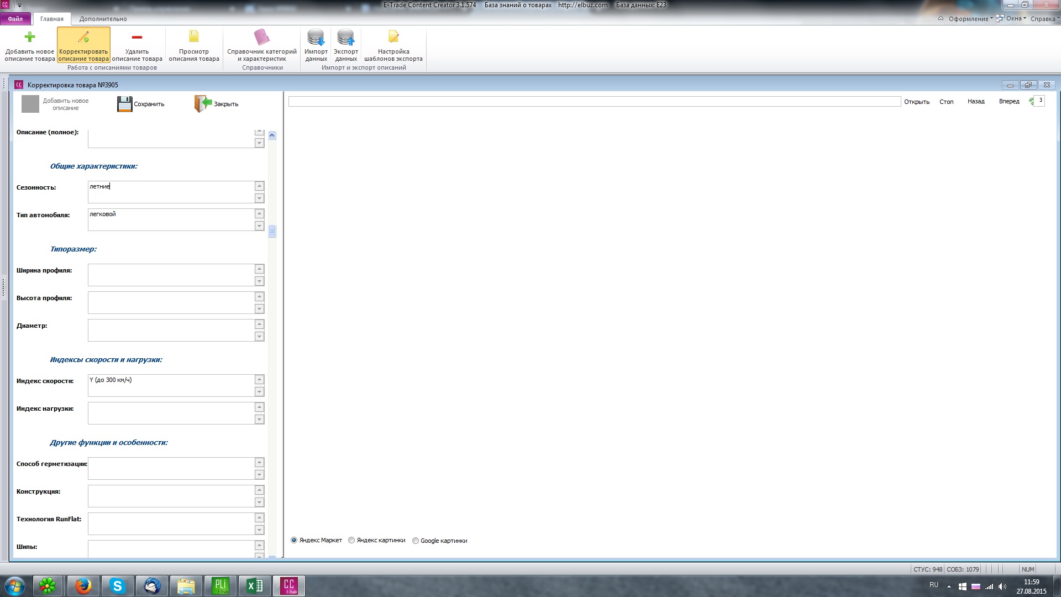Click the СТУС: 948 status bar entry
Screen dimensions: 1061x597
click(928, 569)
